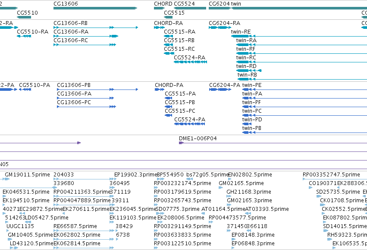Select the CHORD gene label
This screenshot has width=367, height=250.
click(163, 4)
